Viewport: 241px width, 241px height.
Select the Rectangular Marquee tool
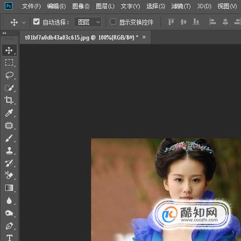click(9, 62)
